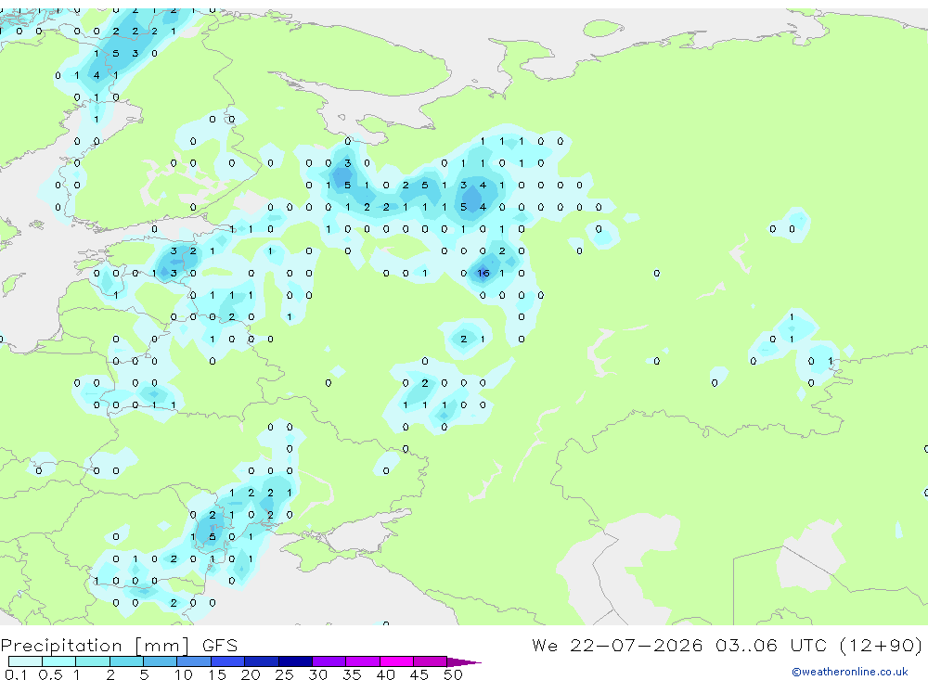Click the 0.5–1 mm legend color swatch

coord(59,661)
